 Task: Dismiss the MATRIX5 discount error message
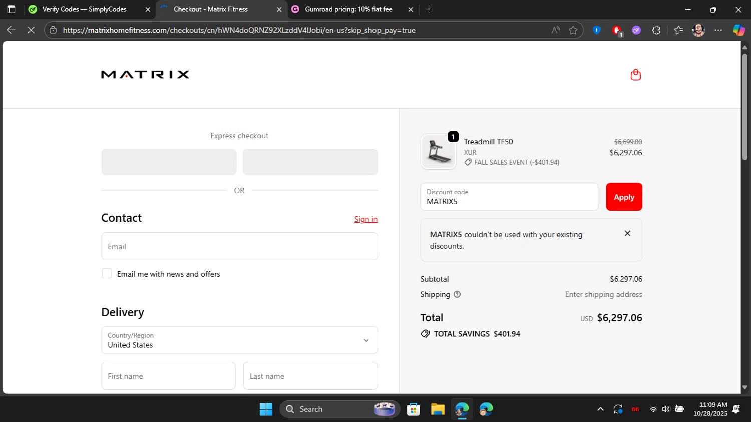click(x=627, y=234)
